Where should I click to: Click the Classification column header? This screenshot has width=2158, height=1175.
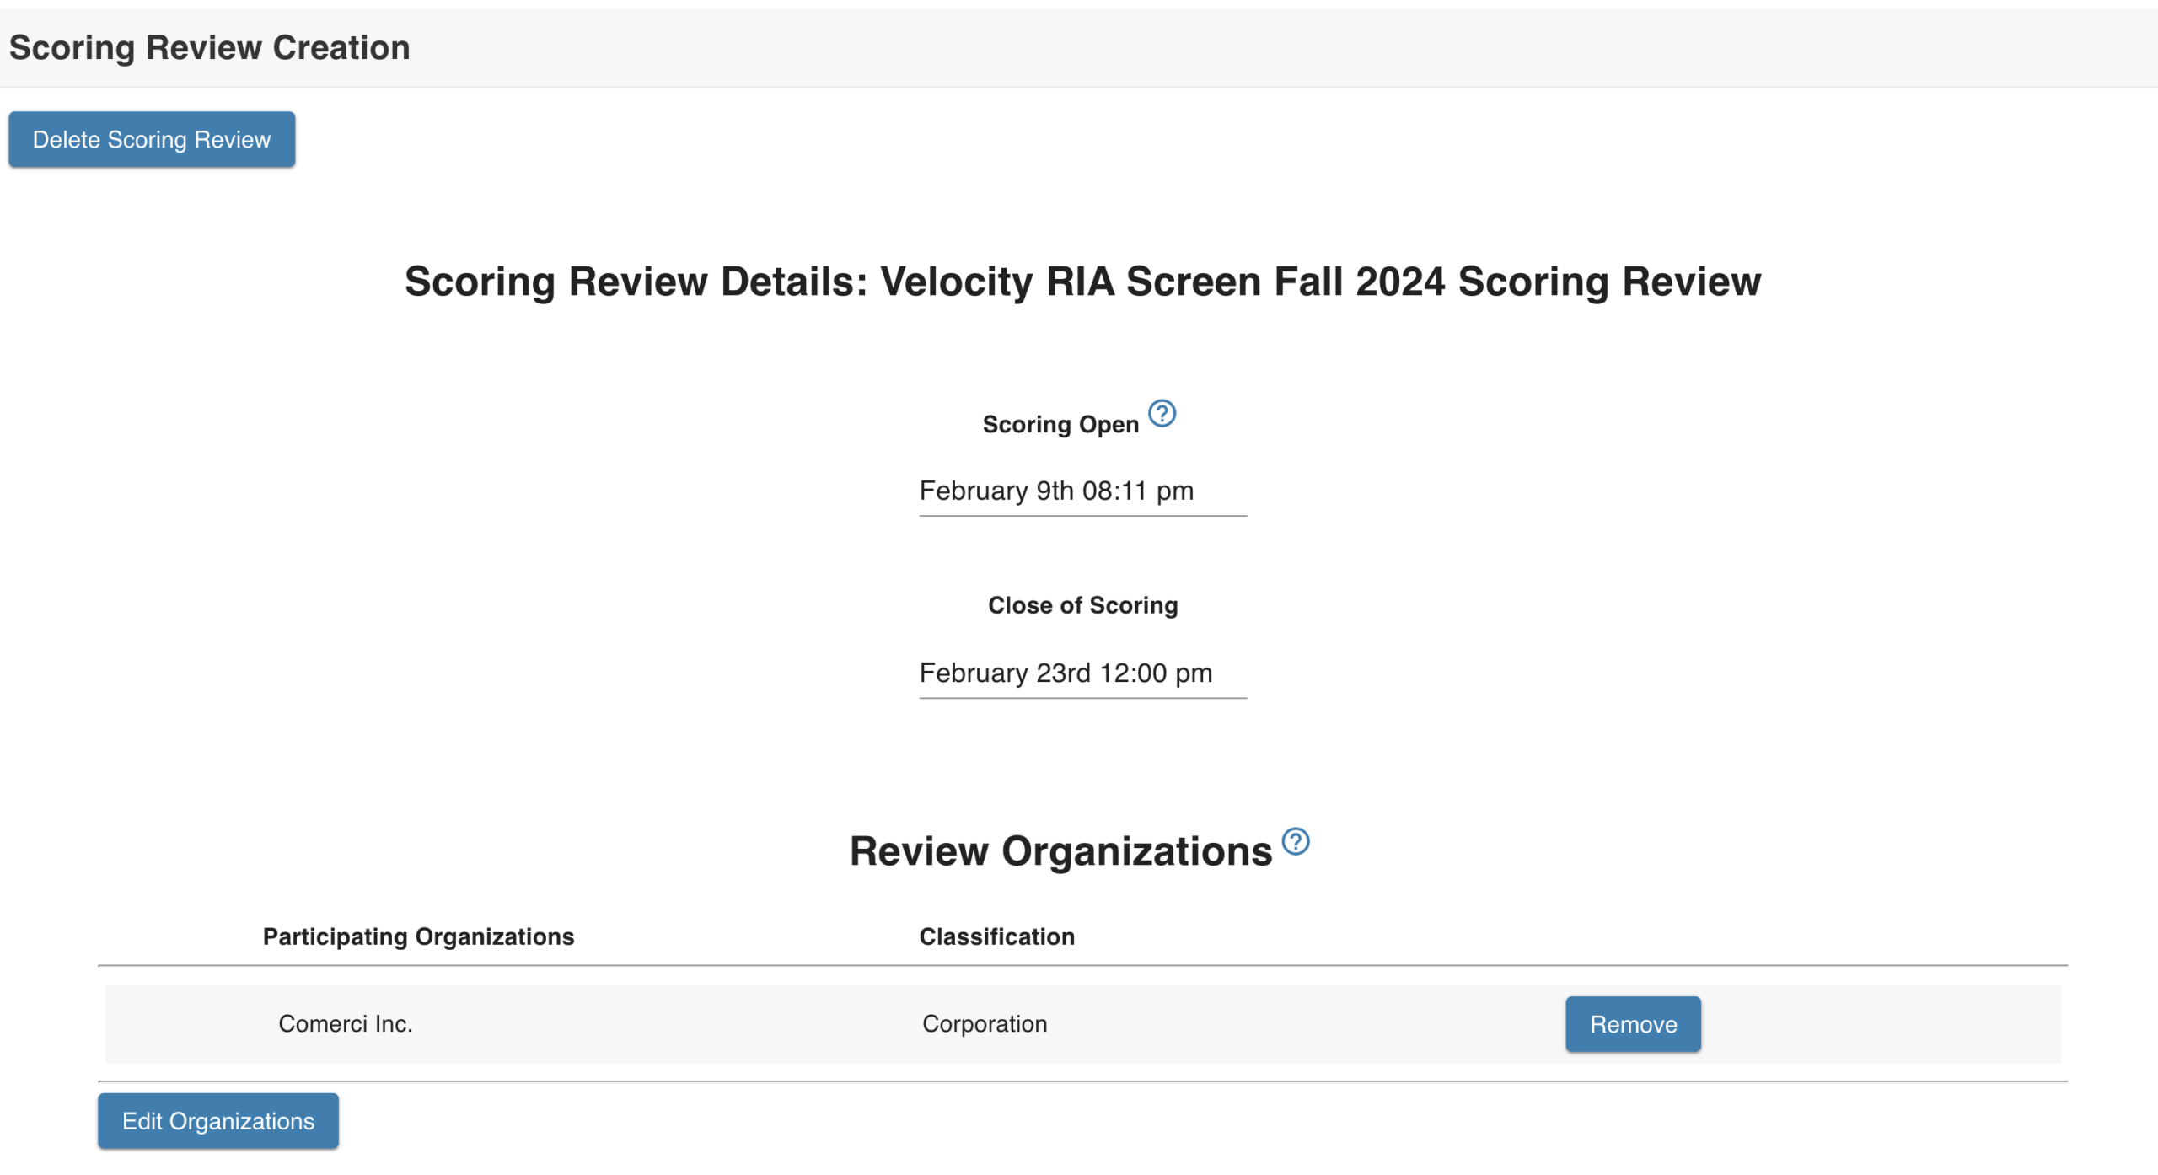coord(996,936)
